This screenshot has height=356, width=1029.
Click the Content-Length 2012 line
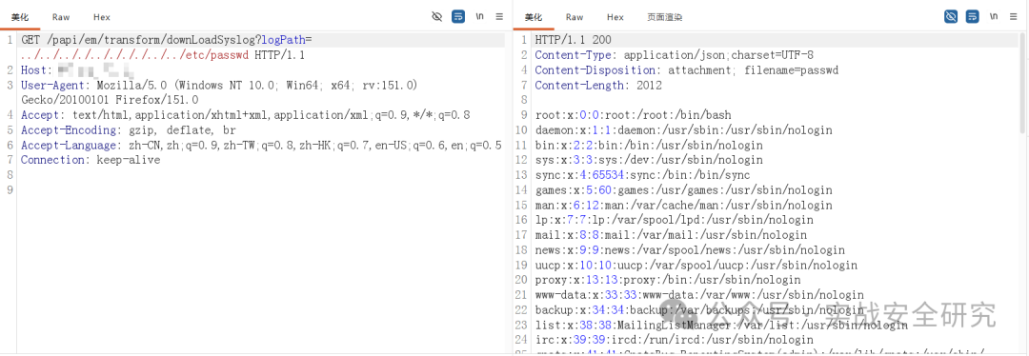(x=598, y=86)
